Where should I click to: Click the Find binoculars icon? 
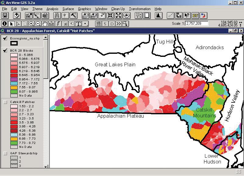pos(57,16)
